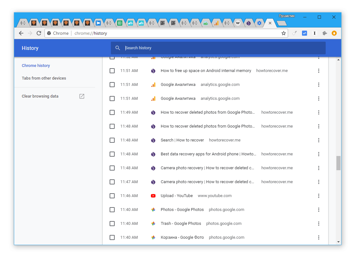
Task: Click the YouTube favicon in the Upload row
Action: tap(153, 196)
